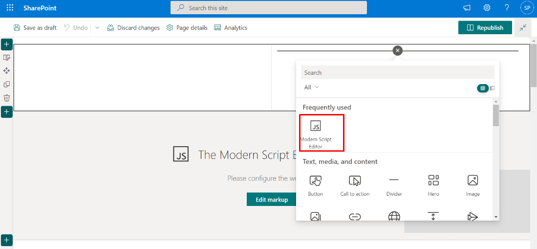Click the web part list scrollbar thumb

point(495,115)
